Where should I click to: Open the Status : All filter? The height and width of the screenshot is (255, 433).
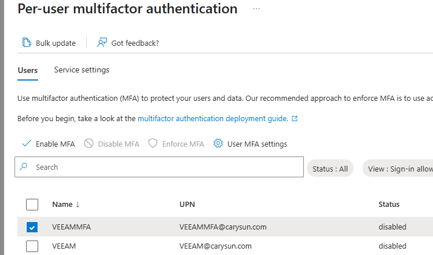pos(330,169)
